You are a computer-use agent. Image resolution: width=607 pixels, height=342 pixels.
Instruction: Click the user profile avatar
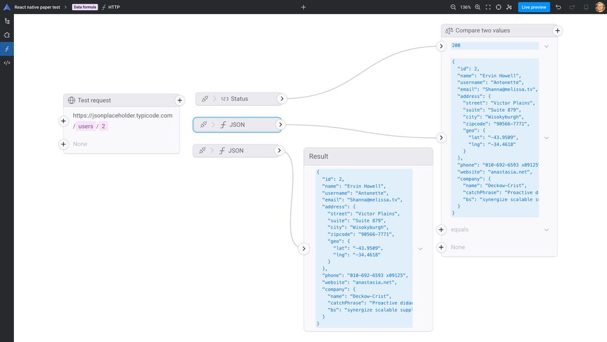click(600, 7)
